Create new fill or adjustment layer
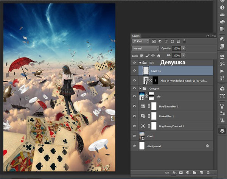 188,173
